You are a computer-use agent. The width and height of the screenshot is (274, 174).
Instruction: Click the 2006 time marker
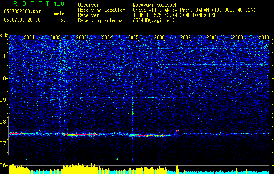tap(159, 37)
